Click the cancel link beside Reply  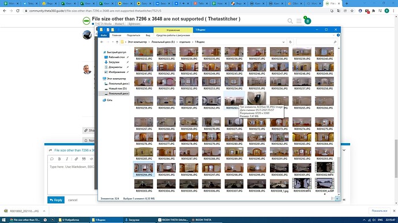pyautogui.click(x=73, y=200)
